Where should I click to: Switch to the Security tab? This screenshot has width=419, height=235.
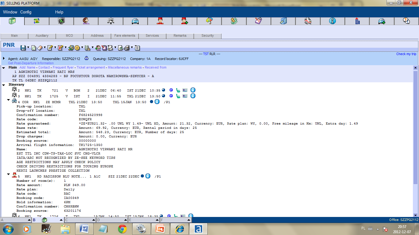[x=208, y=36]
